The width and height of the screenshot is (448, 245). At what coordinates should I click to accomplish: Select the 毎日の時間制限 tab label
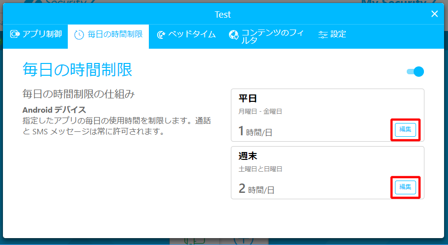[115, 34]
